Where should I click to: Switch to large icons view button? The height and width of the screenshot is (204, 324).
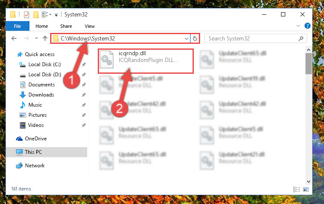[306, 189]
